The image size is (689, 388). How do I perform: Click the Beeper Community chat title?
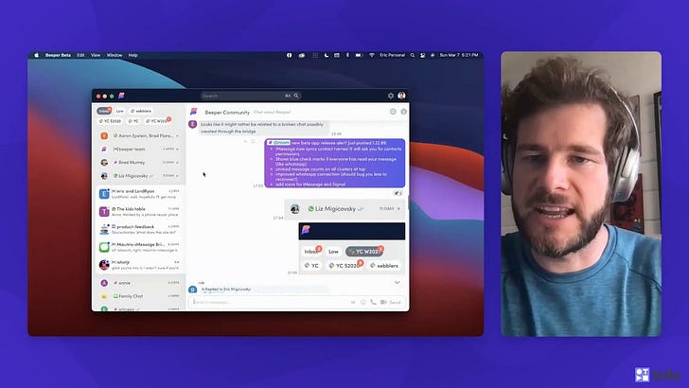point(227,112)
